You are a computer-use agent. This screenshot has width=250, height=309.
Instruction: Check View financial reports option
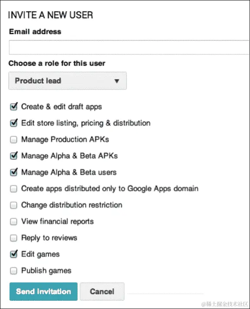[13, 222]
